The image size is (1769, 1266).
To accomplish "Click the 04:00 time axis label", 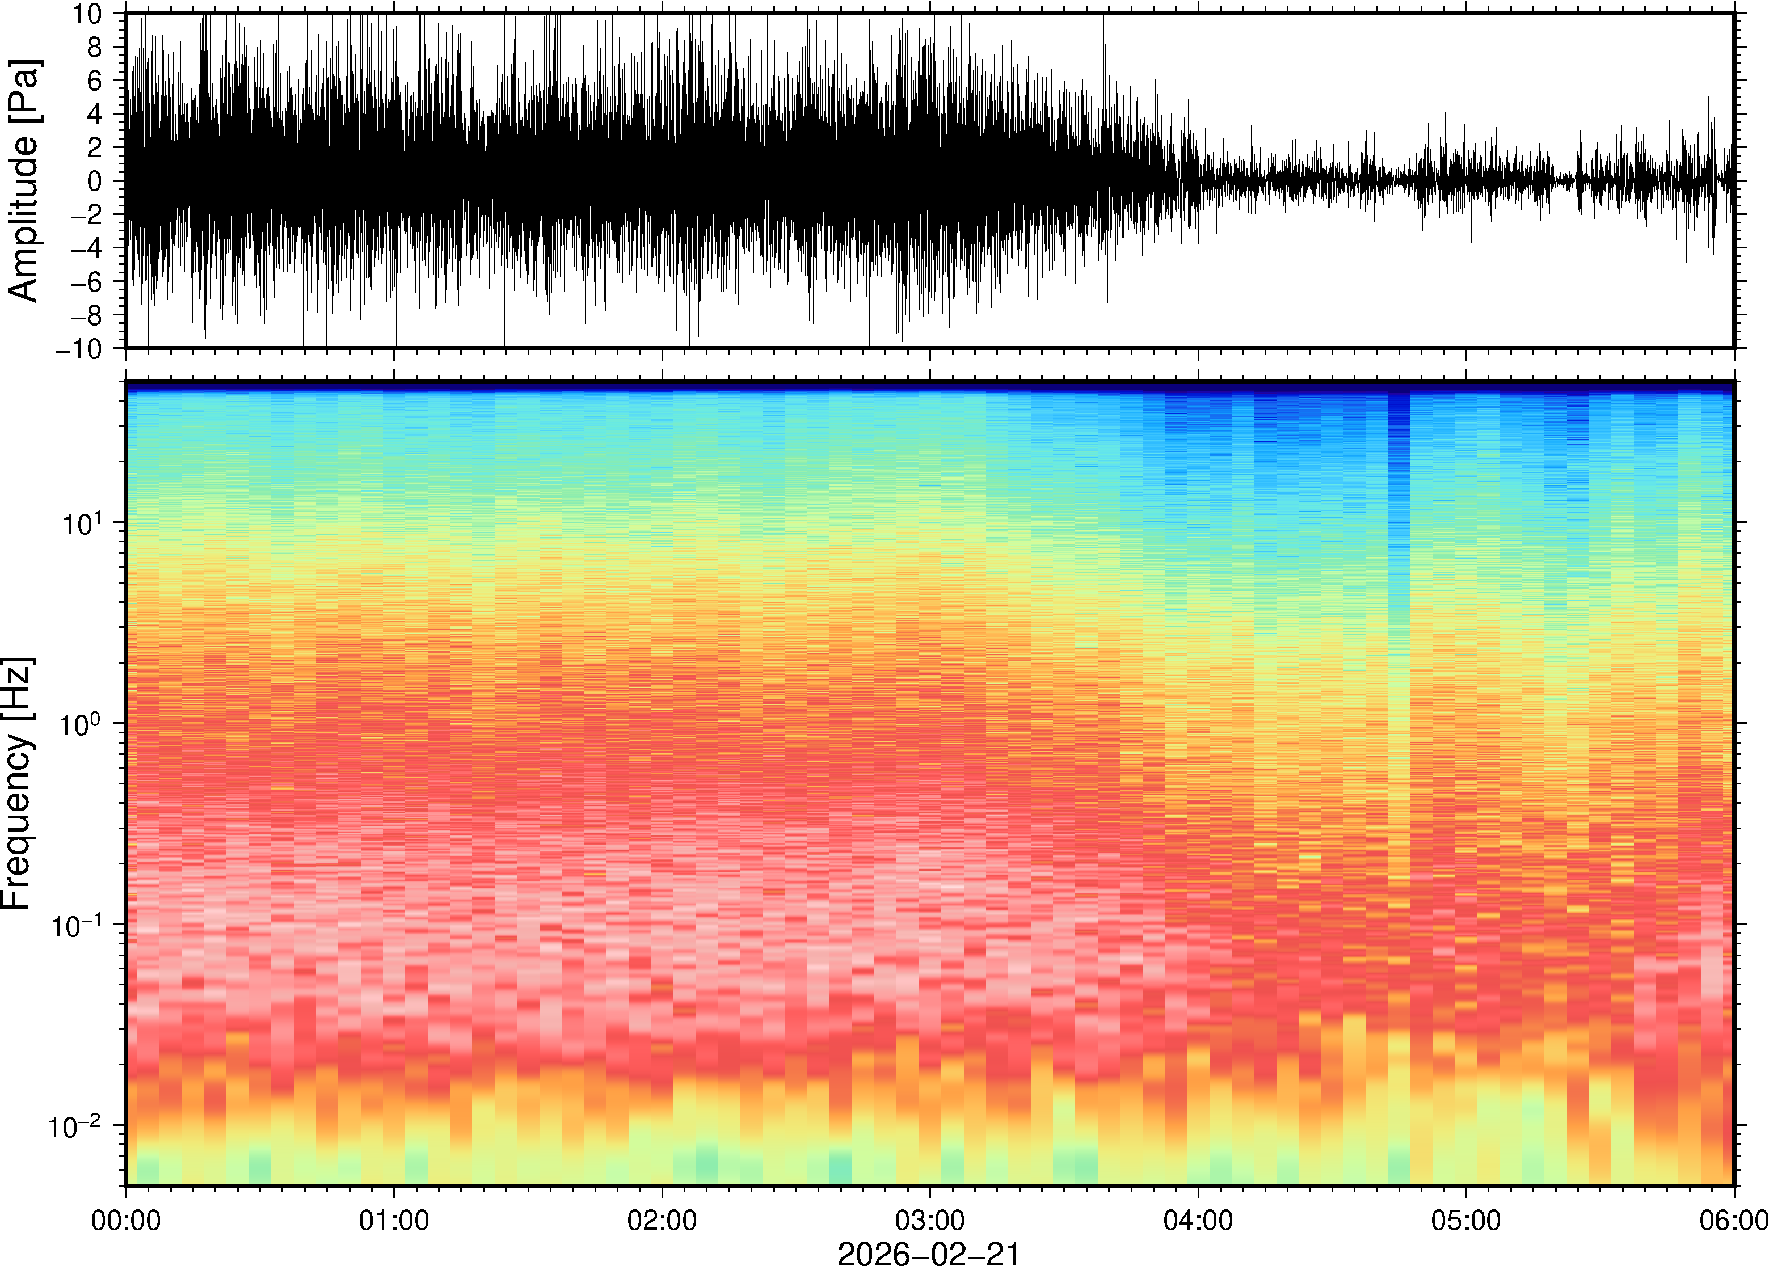I will (x=1198, y=1220).
